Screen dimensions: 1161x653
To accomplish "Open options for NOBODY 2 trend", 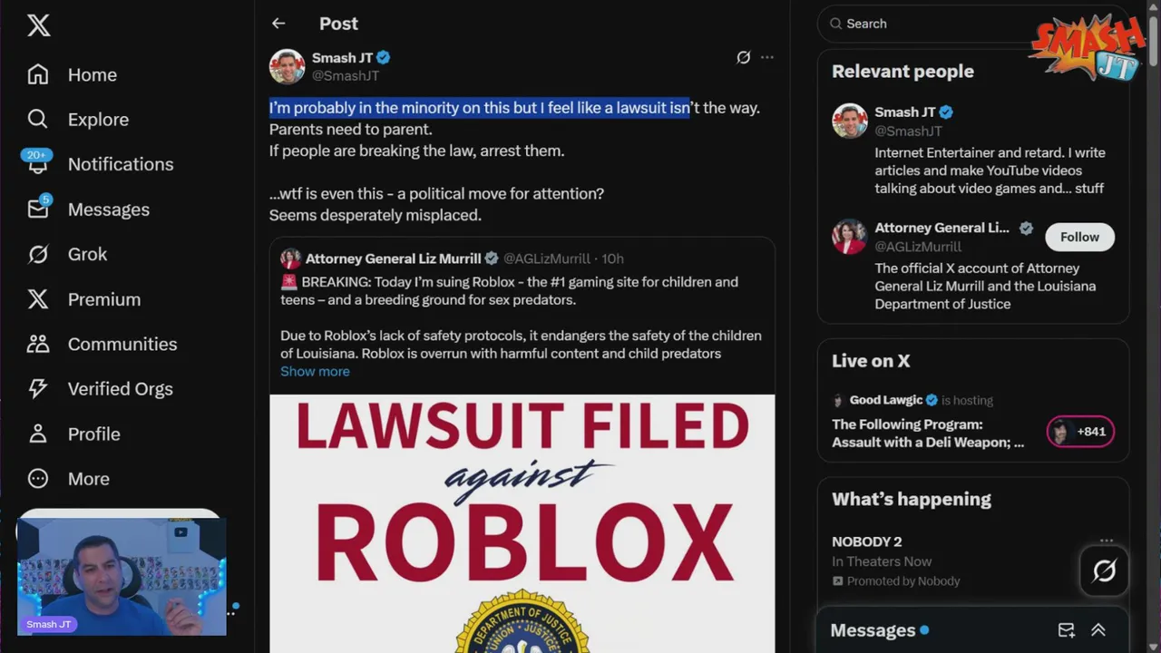I will pyautogui.click(x=1107, y=541).
